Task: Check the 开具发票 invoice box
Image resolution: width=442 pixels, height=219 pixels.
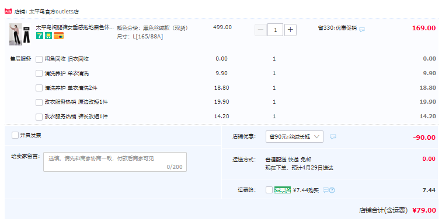Action: coord(15,135)
